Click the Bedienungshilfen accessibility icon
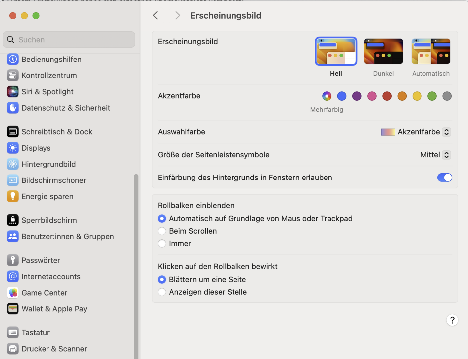This screenshot has width=468, height=359. tap(13, 59)
